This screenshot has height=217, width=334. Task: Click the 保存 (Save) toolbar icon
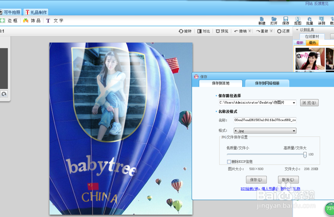pyautogui.click(x=286, y=21)
